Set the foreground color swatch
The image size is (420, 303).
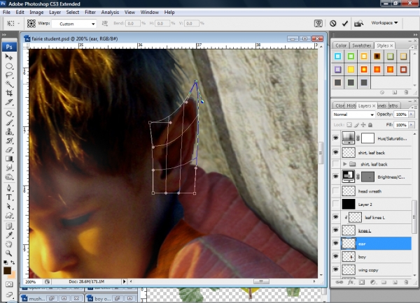tap(7, 270)
